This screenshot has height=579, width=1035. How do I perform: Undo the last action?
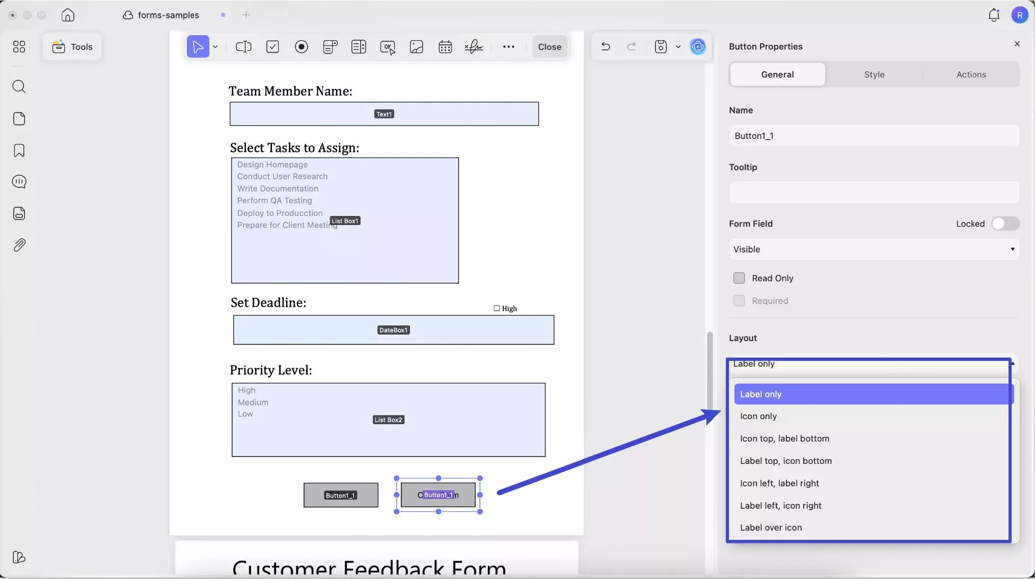(x=606, y=47)
